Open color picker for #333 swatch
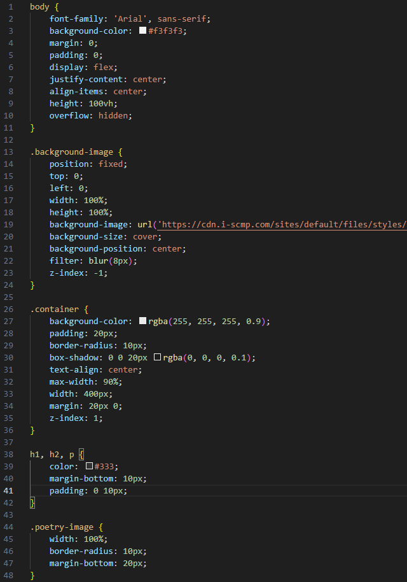 point(90,467)
